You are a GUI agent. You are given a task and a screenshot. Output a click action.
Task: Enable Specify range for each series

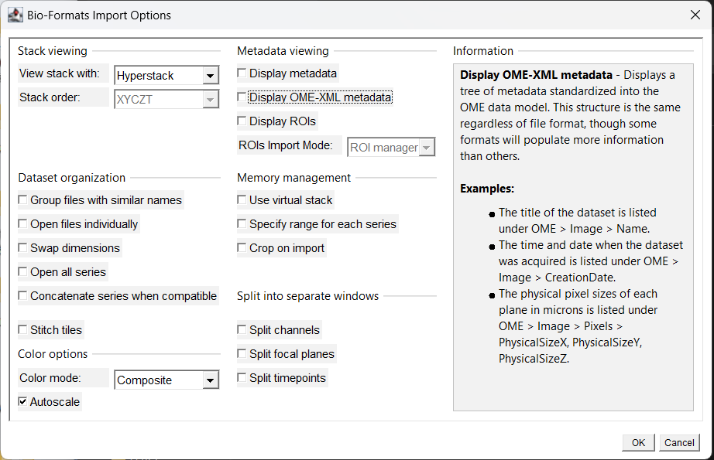242,223
